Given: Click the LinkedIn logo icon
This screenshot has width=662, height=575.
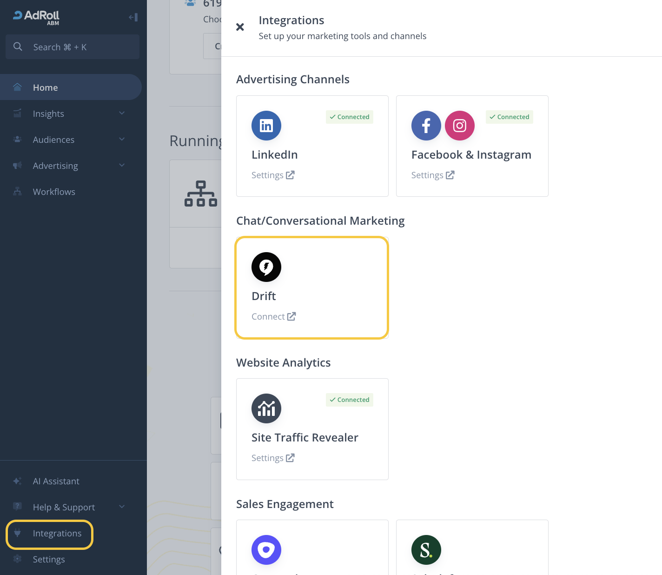Looking at the screenshot, I should click(x=266, y=126).
